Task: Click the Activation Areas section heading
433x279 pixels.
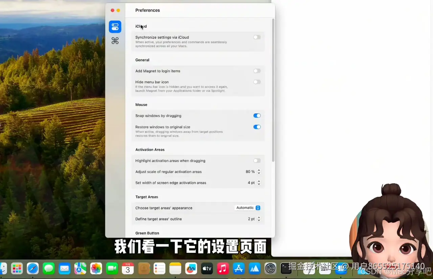Action: point(150,150)
